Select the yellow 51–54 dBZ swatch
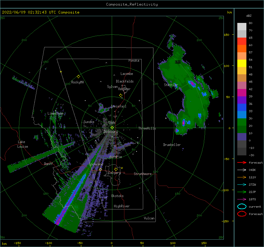The height and width of the screenshot is (247, 264). pyautogui.click(x=242, y=63)
